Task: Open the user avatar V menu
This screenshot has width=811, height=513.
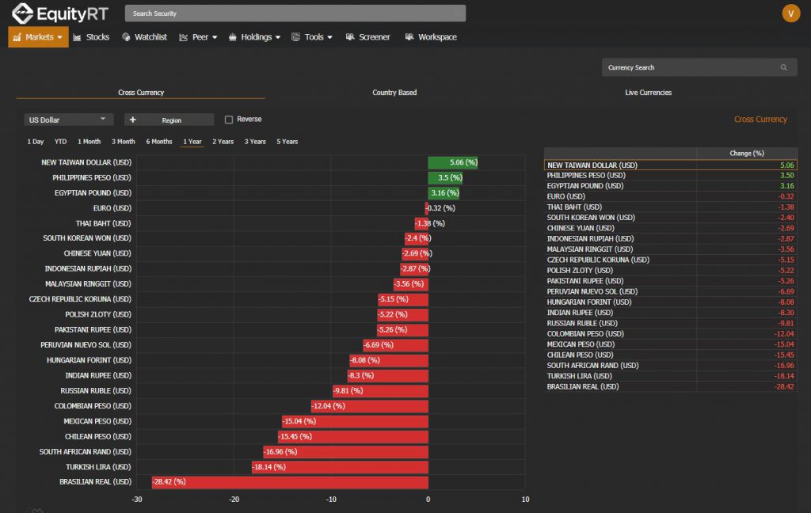Action: [x=791, y=13]
